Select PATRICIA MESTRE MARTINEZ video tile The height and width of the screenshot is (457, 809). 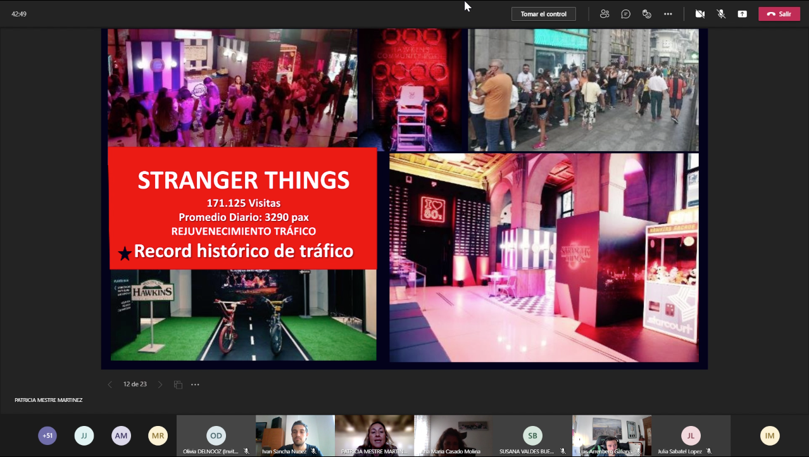(374, 435)
